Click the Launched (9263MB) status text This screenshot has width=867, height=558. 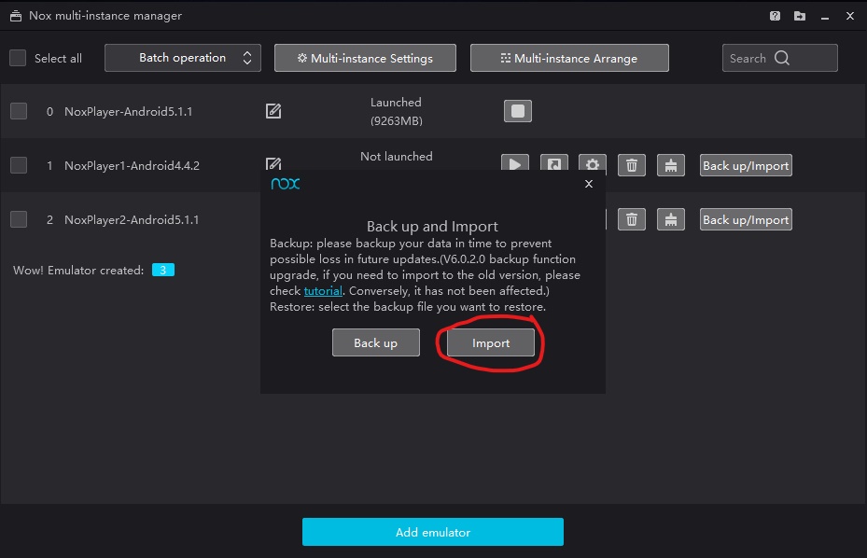pyautogui.click(x=396, y=111)
